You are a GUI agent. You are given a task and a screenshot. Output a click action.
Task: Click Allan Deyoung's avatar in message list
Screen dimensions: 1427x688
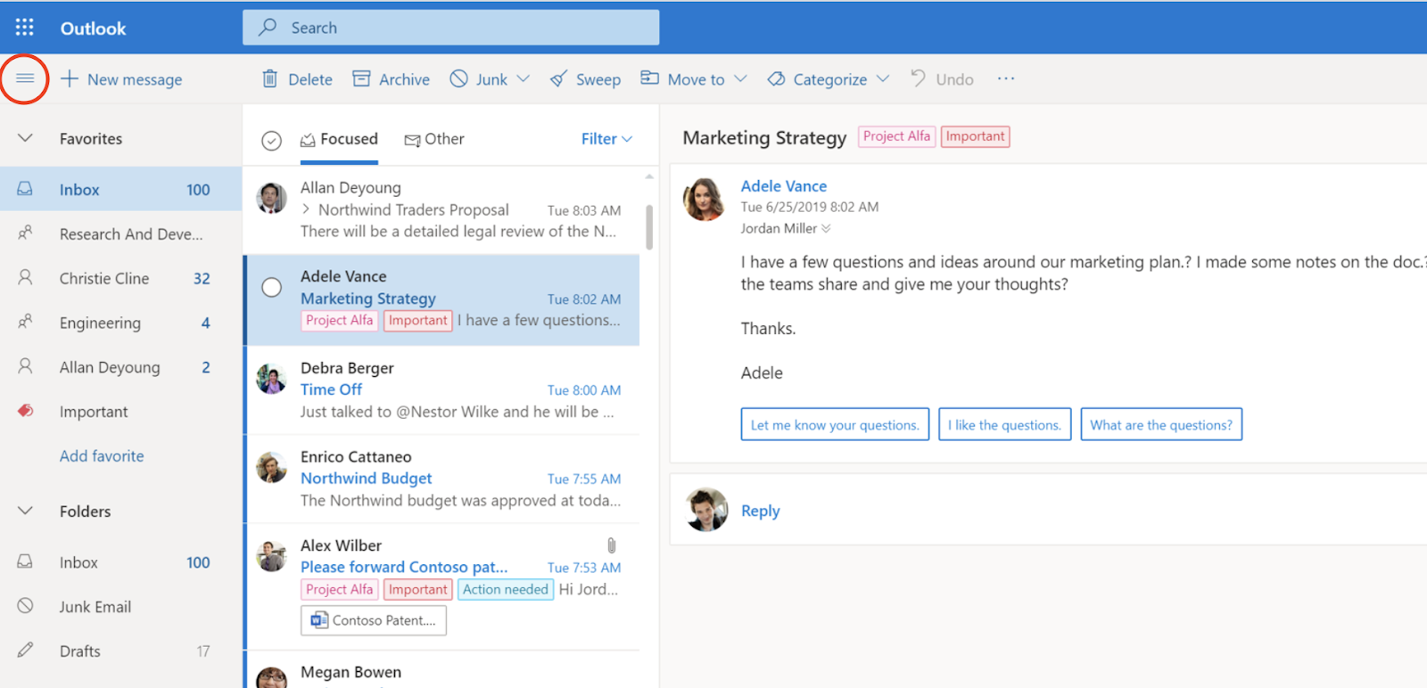[x=271, y=198]
